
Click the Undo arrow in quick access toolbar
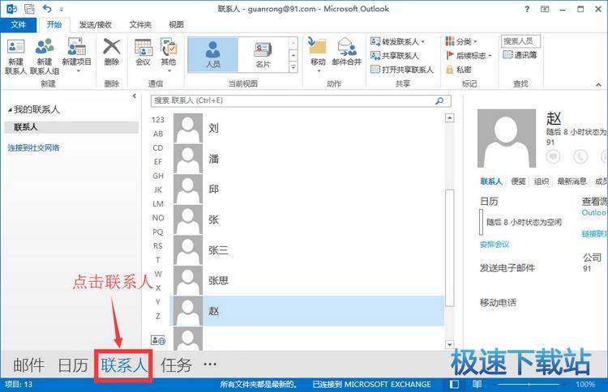[x=47, y=9]
